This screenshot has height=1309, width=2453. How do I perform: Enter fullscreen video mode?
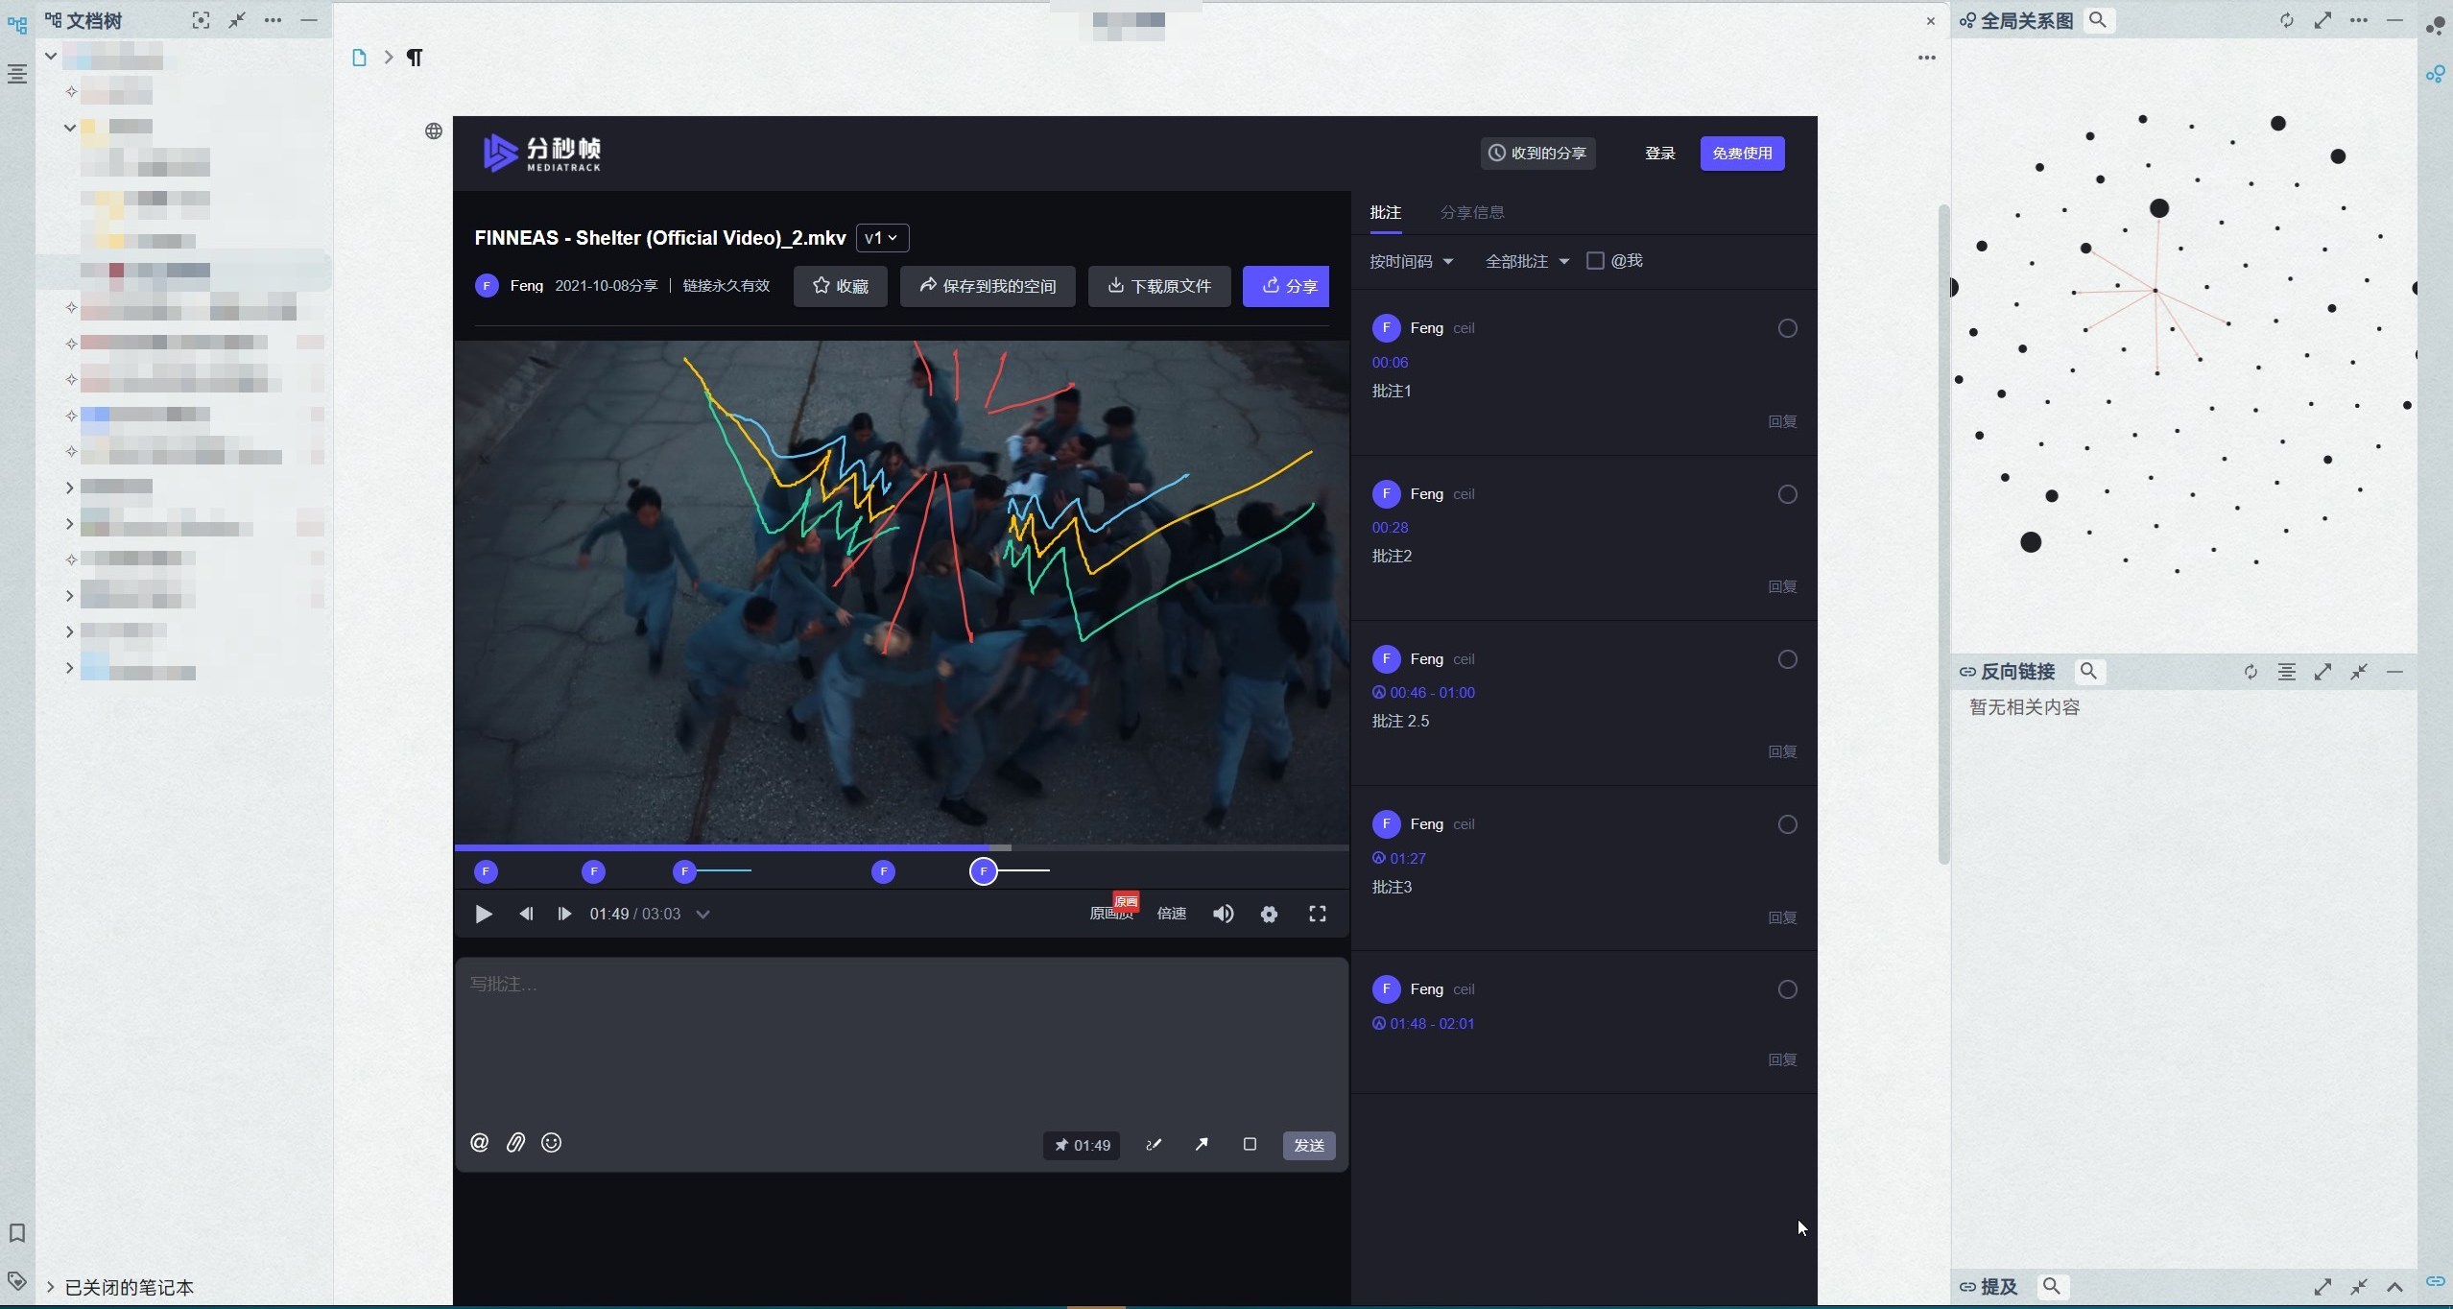pos(1318,914)
